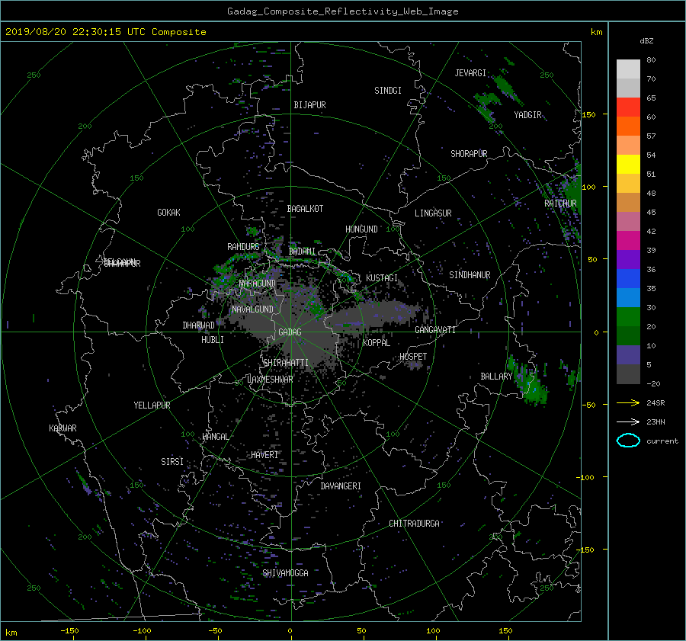Pick the purple 39-36 dBZ legend swatch
The image size is (686, 641).
tap(628, 260)
